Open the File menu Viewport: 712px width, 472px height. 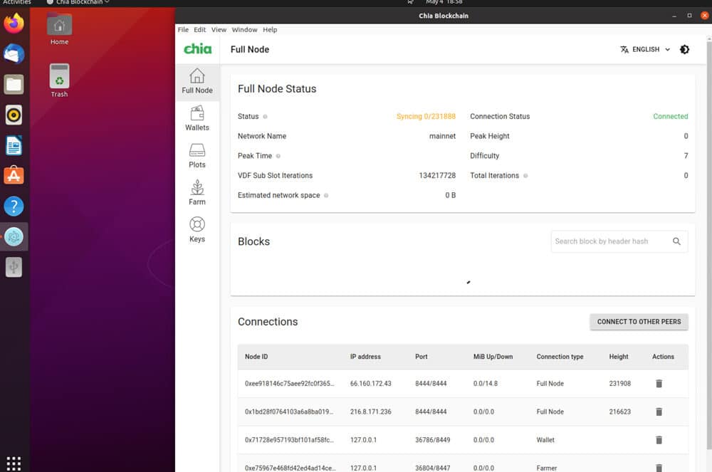(183, 29)
